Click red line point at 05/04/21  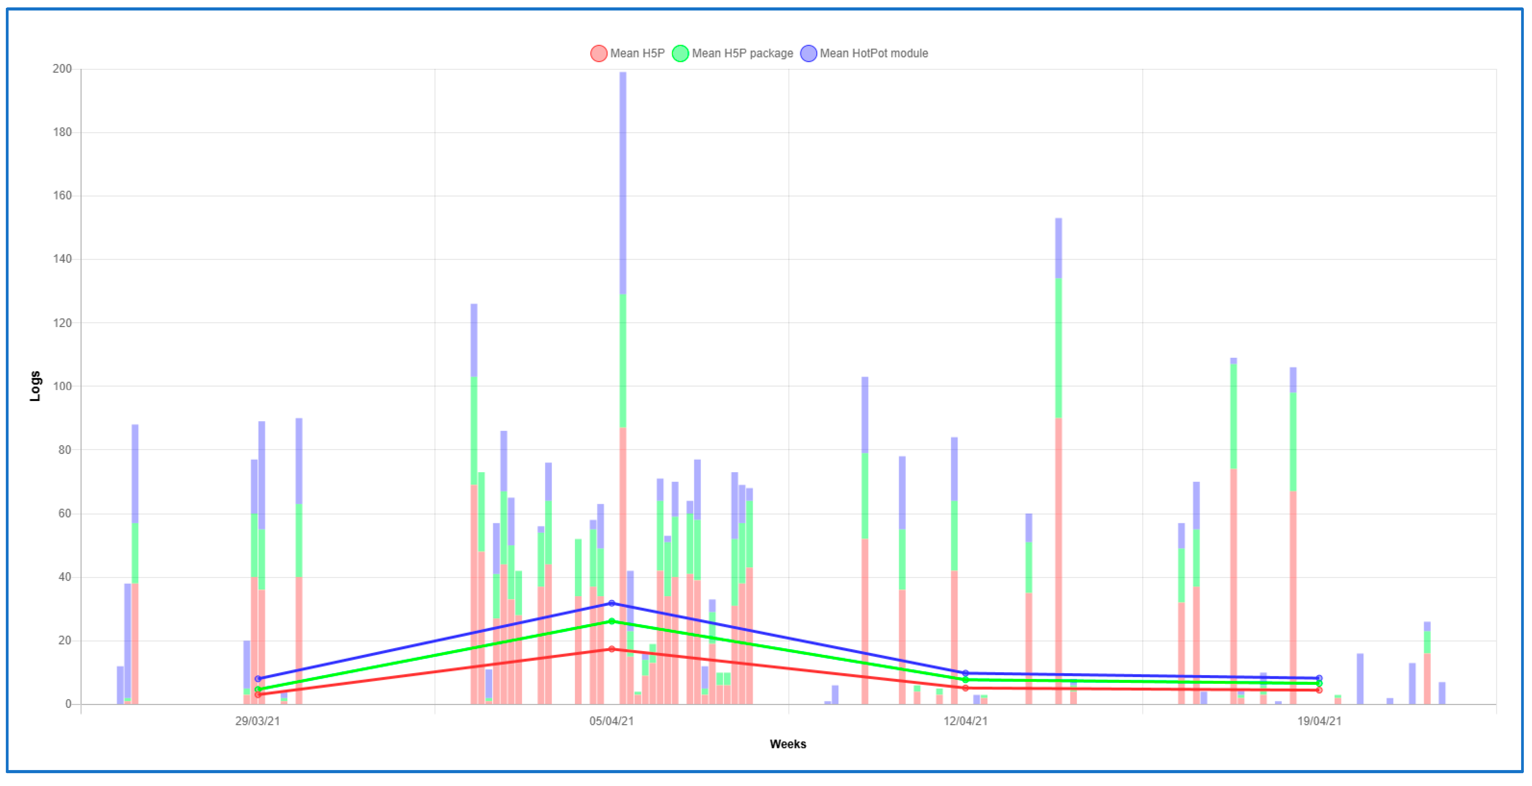(611, 649)
